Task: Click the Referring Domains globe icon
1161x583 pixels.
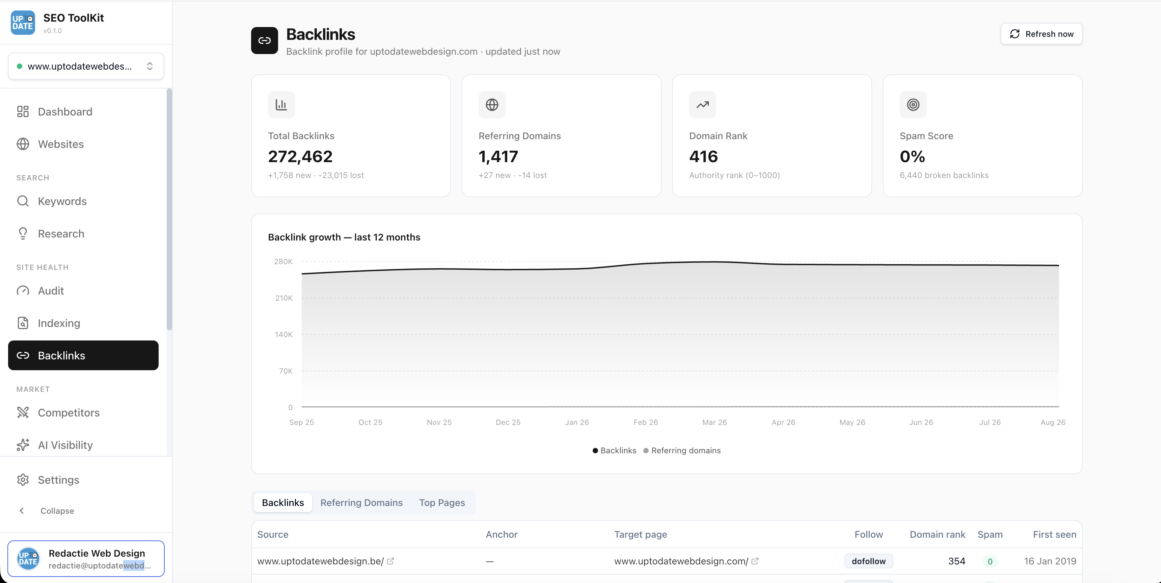Action: tap(492, 105)
